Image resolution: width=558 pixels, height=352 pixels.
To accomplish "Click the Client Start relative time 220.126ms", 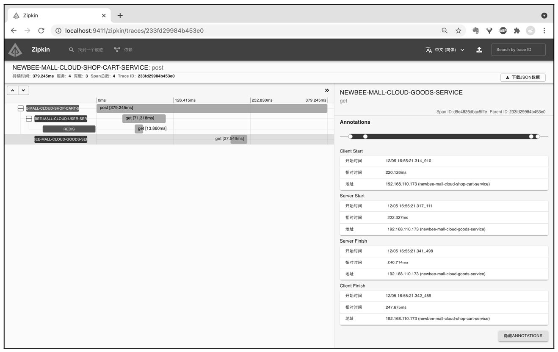I will point(396,172).
